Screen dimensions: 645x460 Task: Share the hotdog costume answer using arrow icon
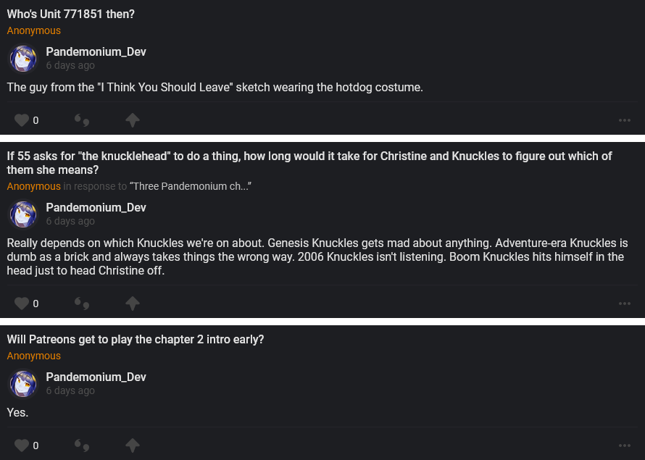pos(132,120)
